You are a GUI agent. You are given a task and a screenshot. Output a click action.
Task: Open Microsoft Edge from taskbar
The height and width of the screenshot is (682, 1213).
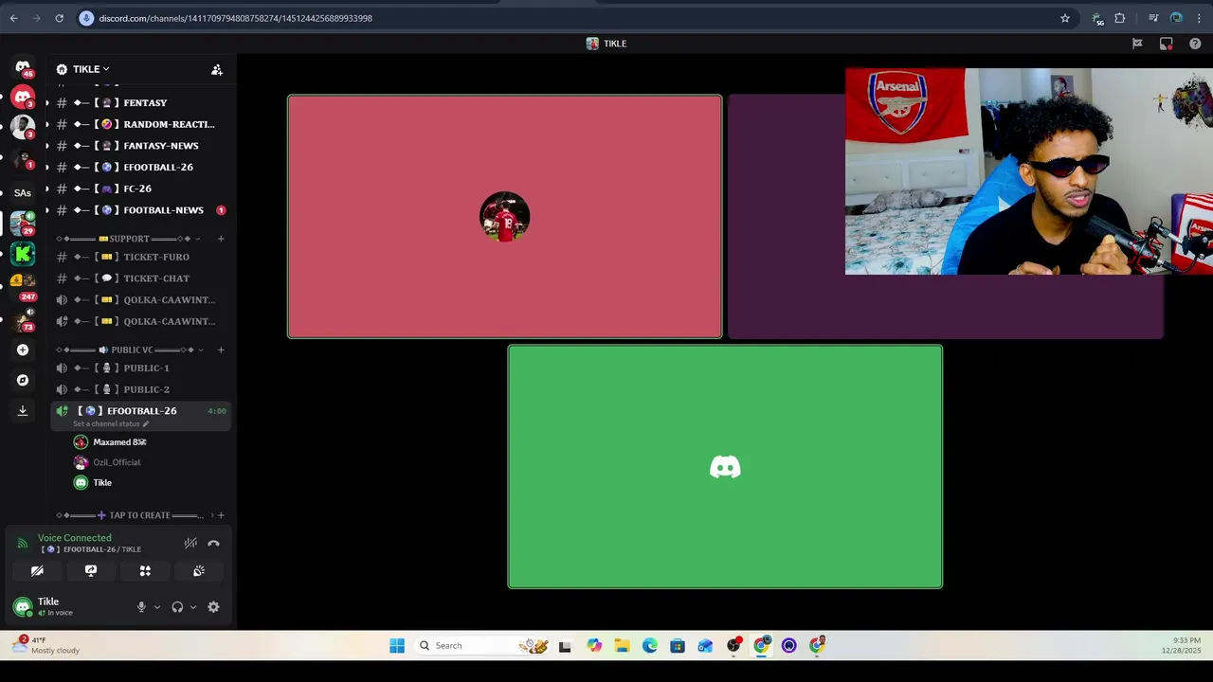(649, 646)
